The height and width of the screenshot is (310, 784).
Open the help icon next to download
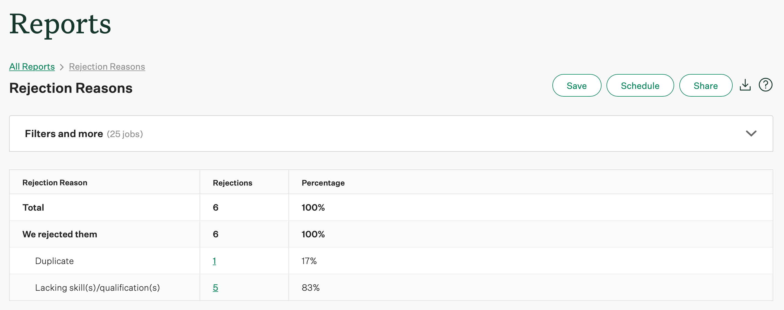pyautogui.click(x=766, y=85)
